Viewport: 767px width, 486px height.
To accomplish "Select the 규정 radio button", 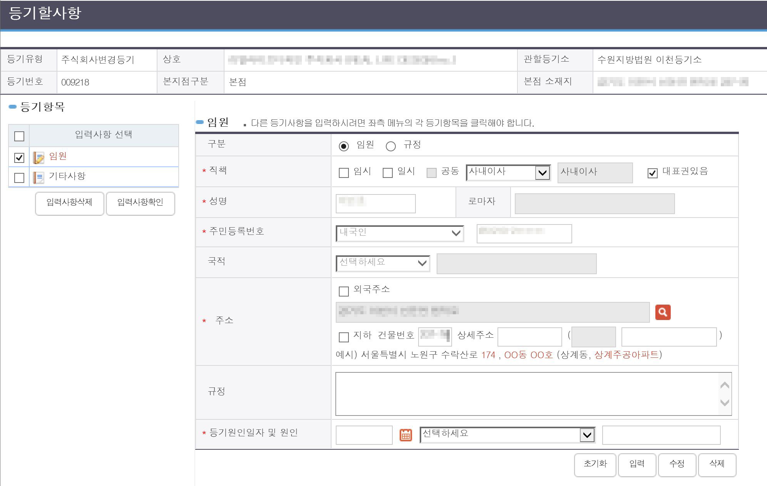I will click(x=391, y=146).
